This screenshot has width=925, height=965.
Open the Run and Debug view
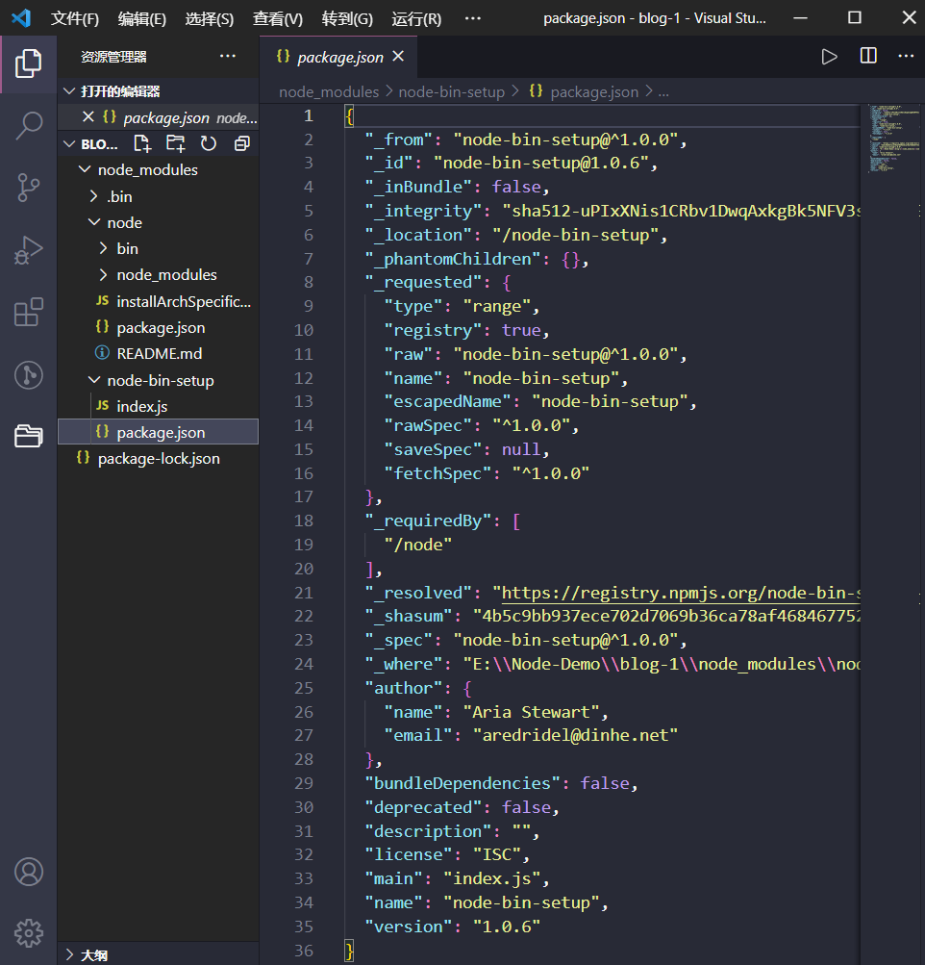29,250
